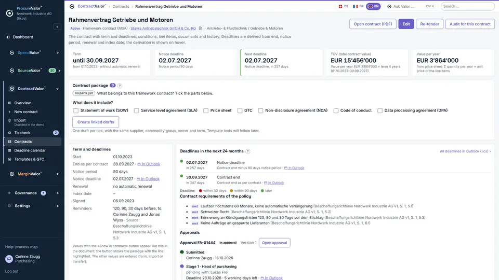Click the Settings gear icon
The width and height of the screenshot is (499, 280).
click(x=9, y=206)
